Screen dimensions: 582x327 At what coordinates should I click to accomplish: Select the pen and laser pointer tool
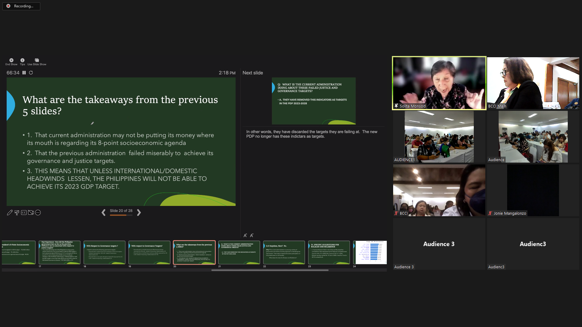pyautogui.click(x=10, y=213)
